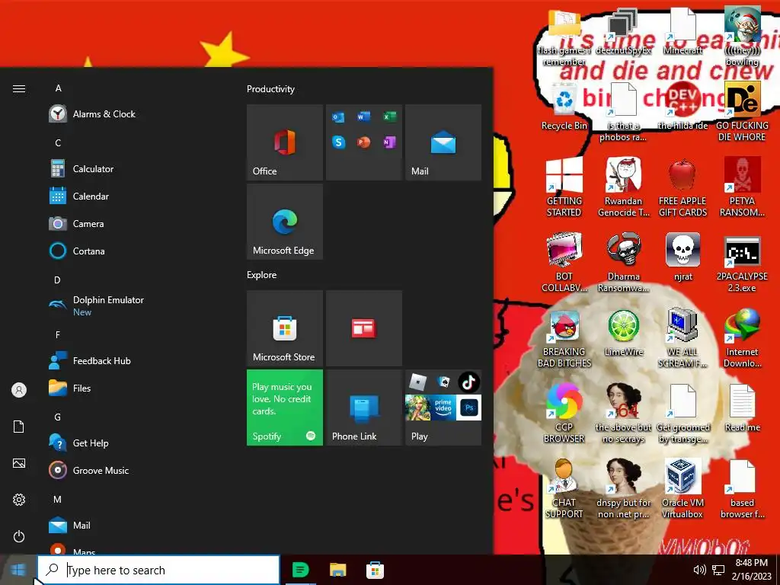The width and height of the screenshot is (780, 585).
Task: Jump via letter header G
Action: (58, 417)
